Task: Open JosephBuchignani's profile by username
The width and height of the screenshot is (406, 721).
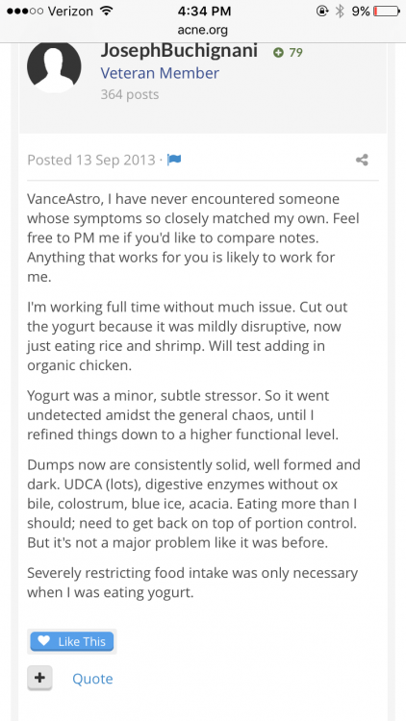Action: pyautogui.click(x=179, y=51)
